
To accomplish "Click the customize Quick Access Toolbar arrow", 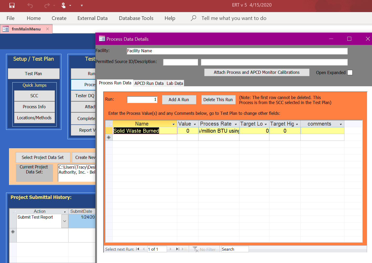I will point(82,5).
